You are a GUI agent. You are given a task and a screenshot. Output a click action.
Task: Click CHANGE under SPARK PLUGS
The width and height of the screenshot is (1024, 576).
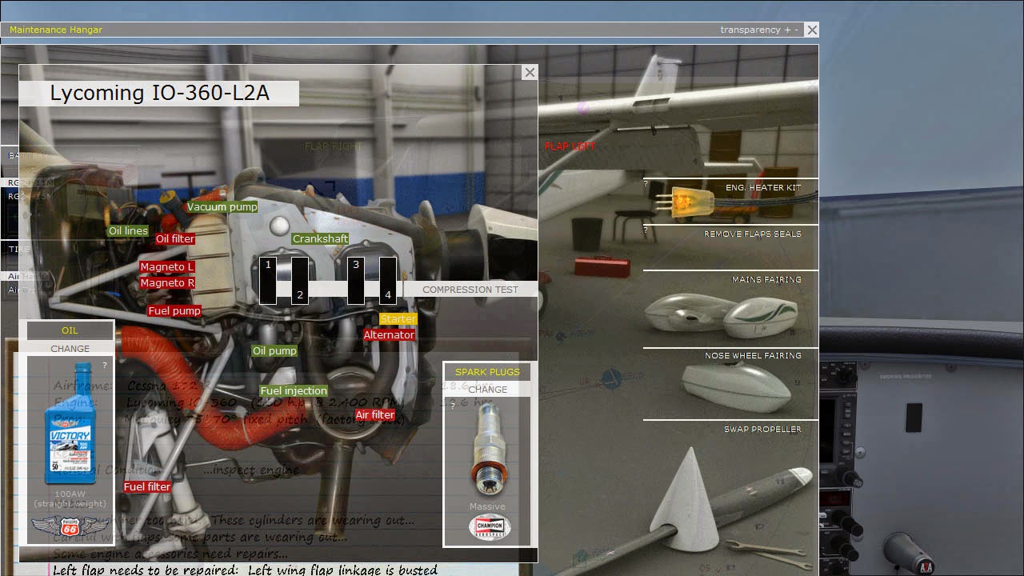[488, 390]
